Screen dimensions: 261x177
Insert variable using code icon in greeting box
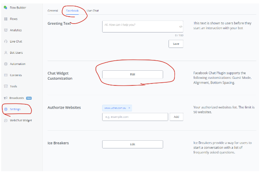(181, 27)
